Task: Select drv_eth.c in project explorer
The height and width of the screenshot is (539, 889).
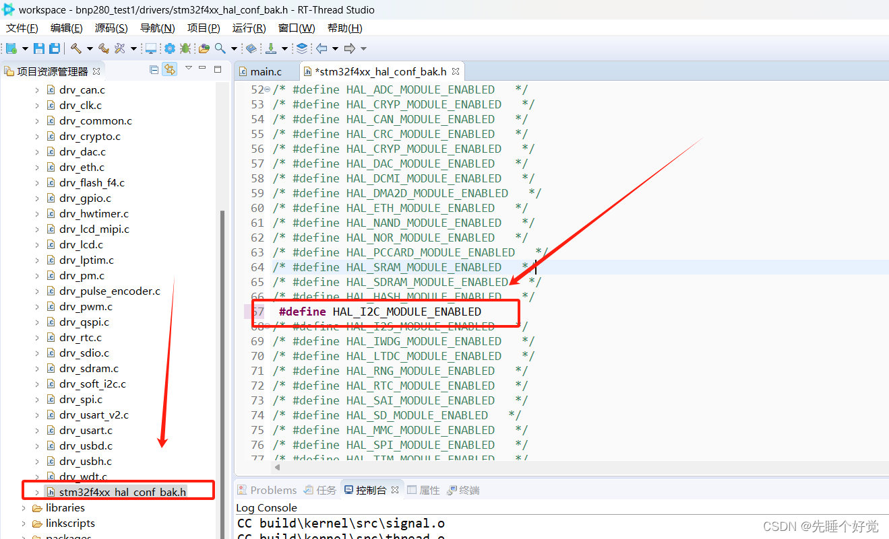Action: (x=82, y=168)
